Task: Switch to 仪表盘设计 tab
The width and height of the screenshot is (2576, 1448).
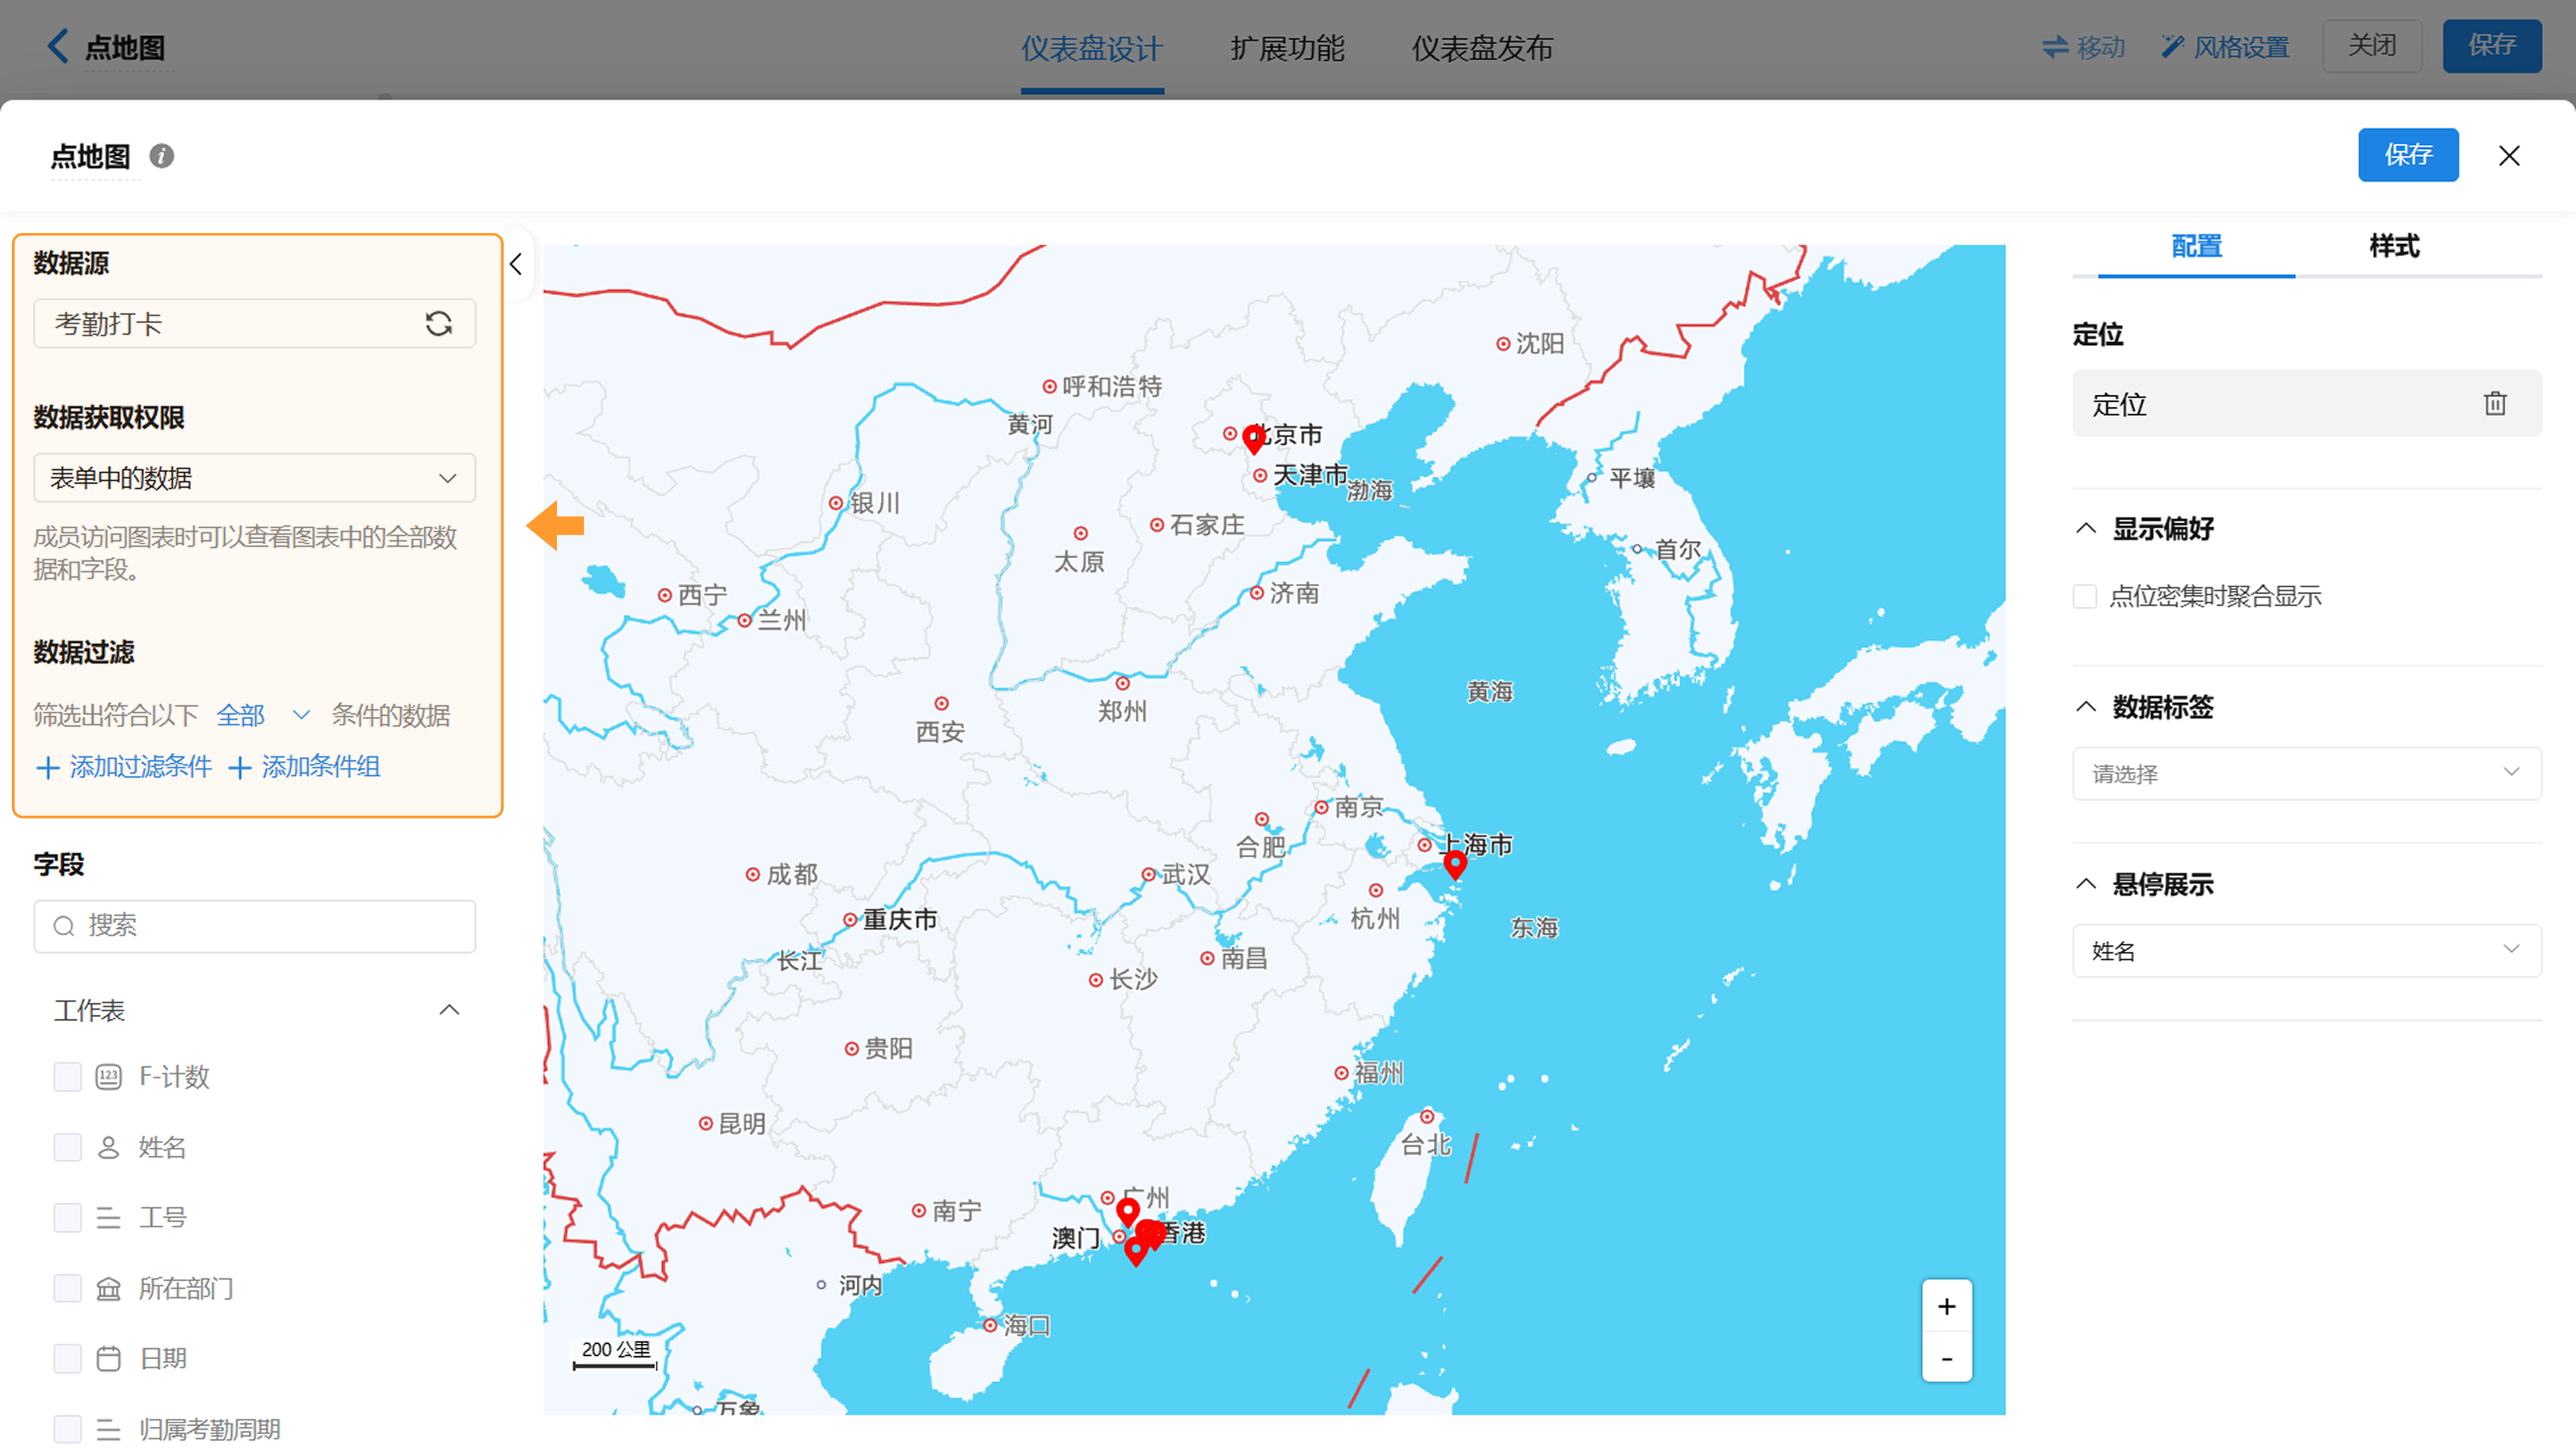Action: 1092,48
